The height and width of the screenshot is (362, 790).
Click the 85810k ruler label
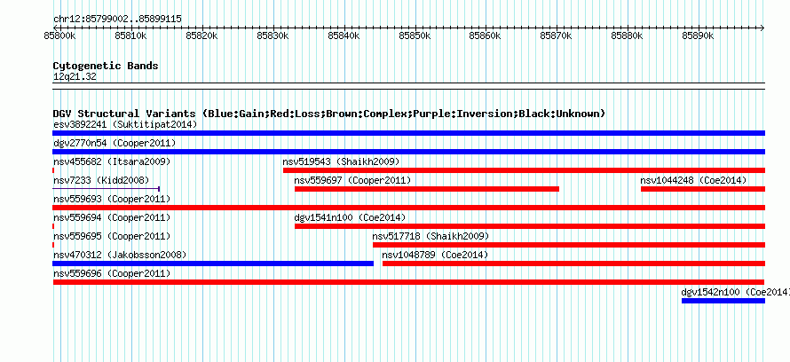click(x=131, y=35)
